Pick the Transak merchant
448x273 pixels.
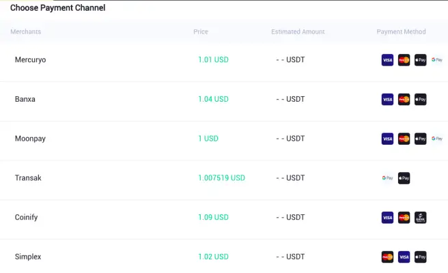[x=224, y=178]
